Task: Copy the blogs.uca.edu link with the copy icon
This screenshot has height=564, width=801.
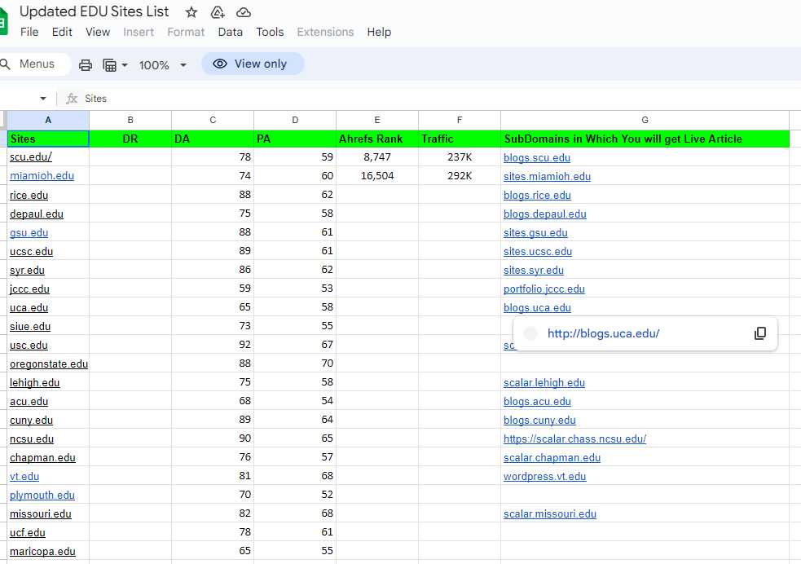Action: [x=759, y=333]
